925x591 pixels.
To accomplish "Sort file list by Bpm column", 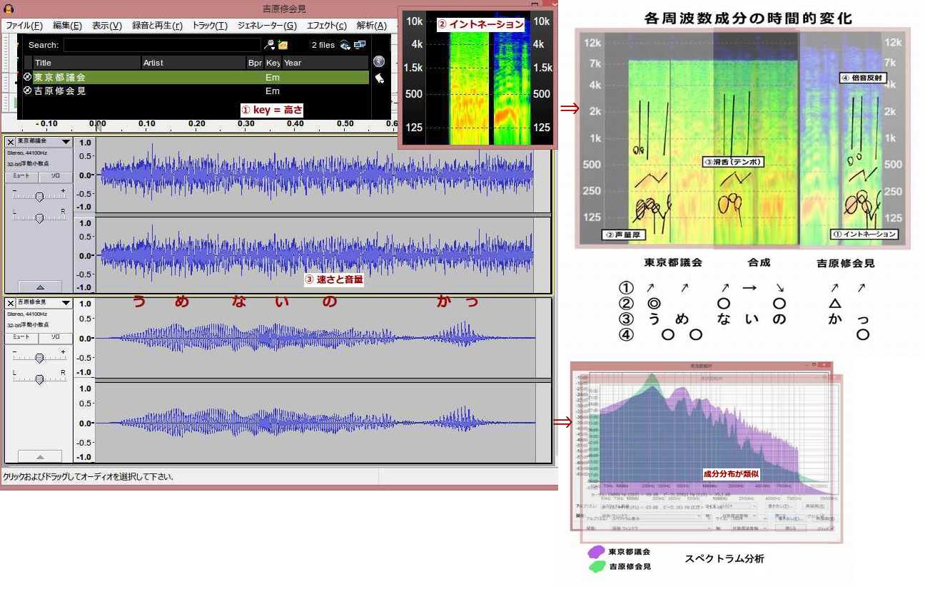I will pos(255,63).
